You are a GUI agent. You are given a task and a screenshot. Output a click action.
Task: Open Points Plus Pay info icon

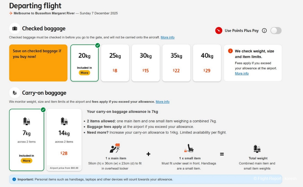264,31
